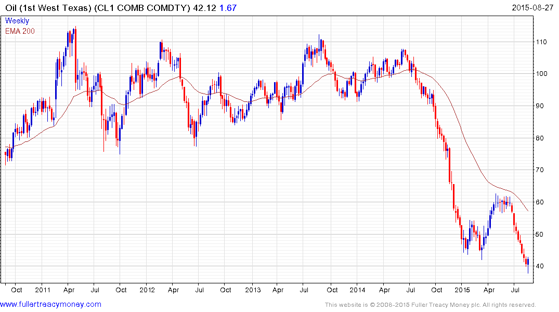Screen dimensions: 559x312
Task: Click the first 'Oct' label before 2011
Action: pos(17,290)
